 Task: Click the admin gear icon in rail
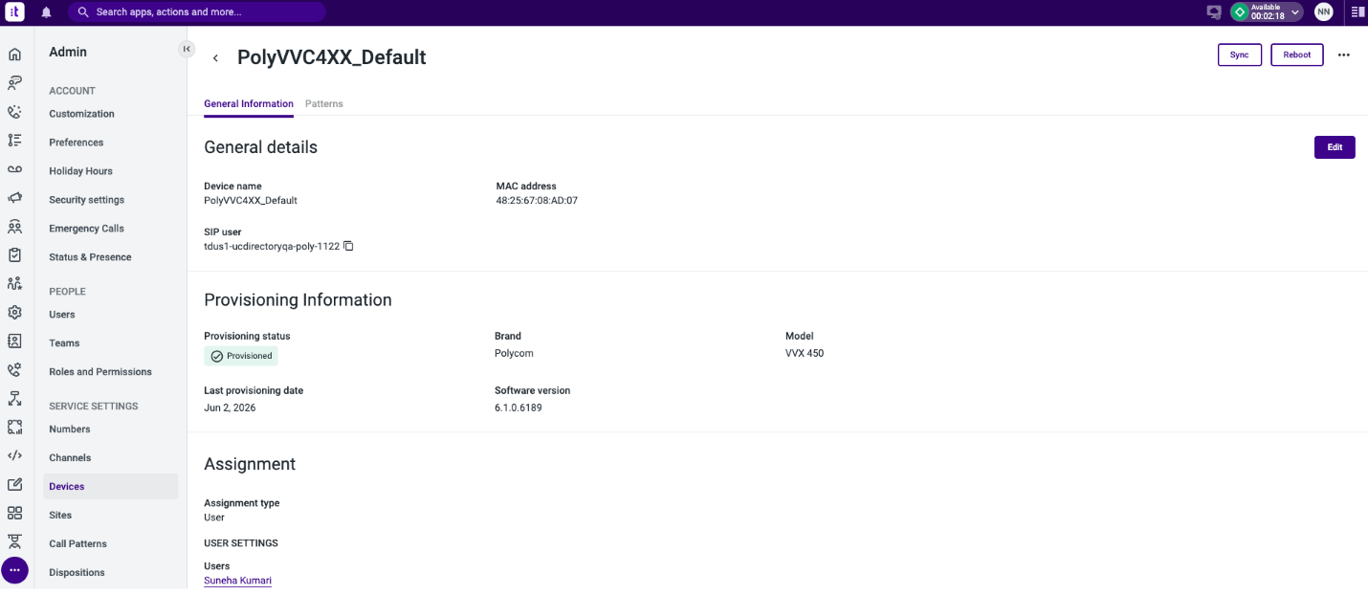[14, 312]
